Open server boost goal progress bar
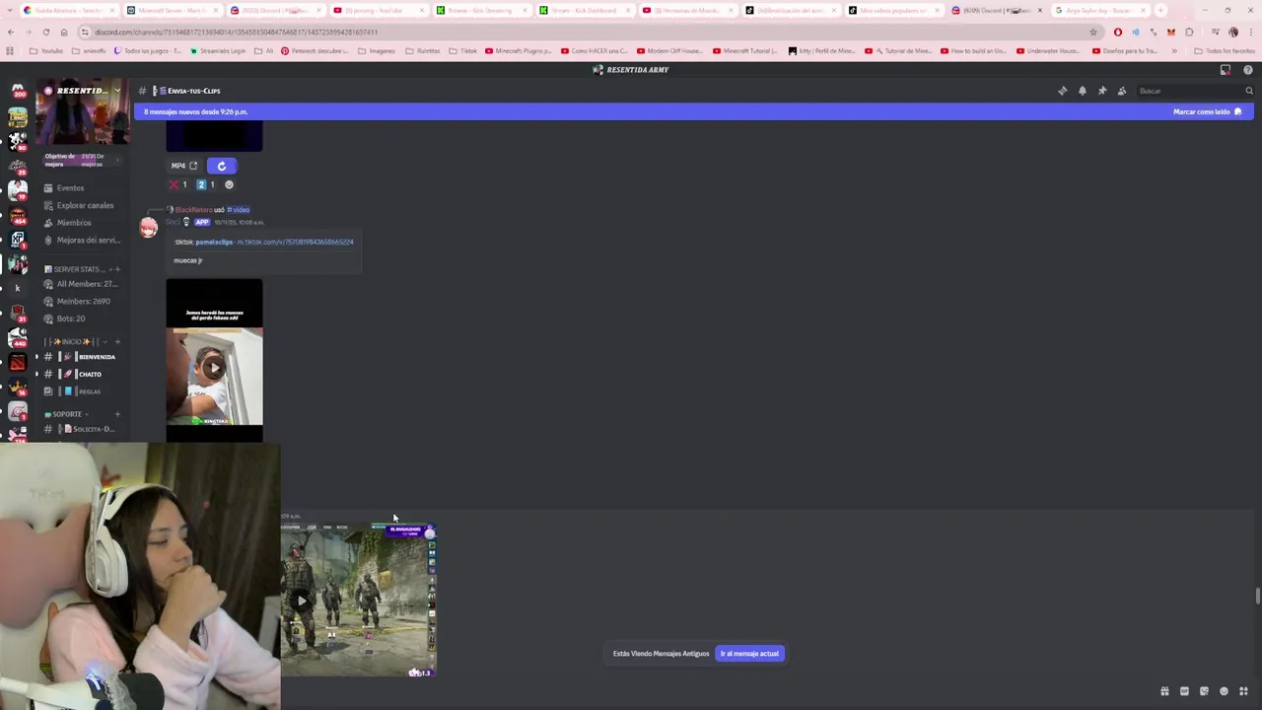The height and width of the screenshot is (710, 1262). pos(82,160)
